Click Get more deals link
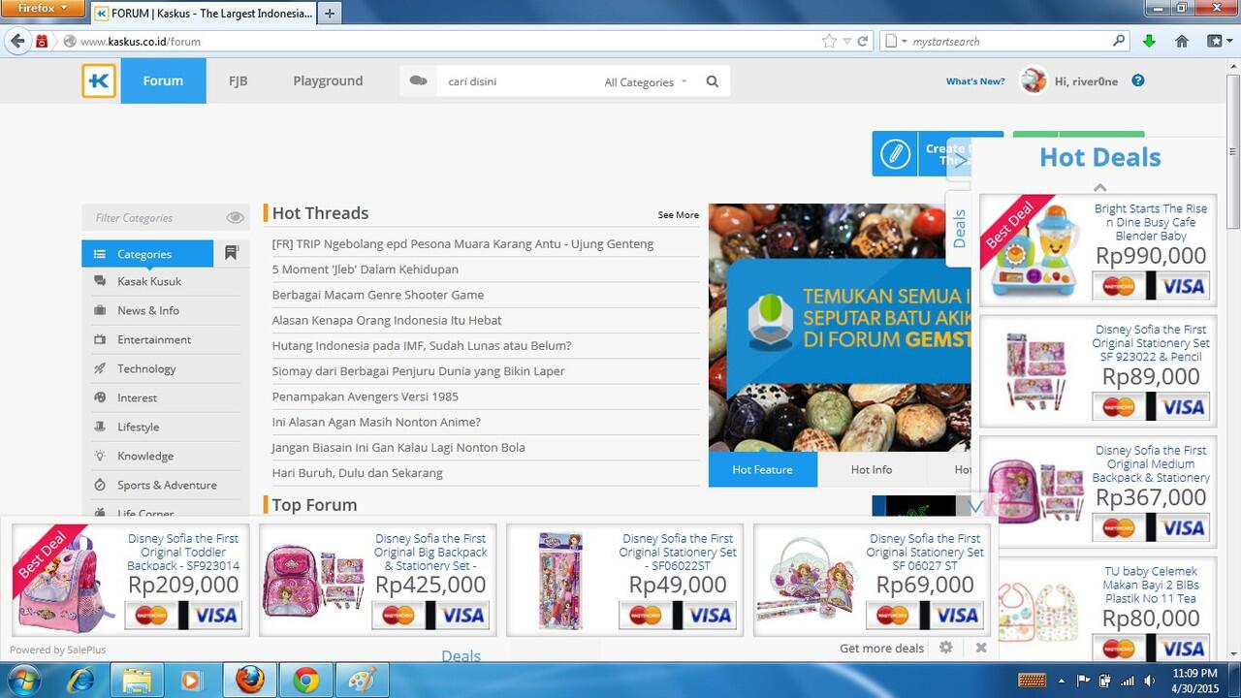The width and height of the screenshot is (1241, 698). tap(881, 648)
